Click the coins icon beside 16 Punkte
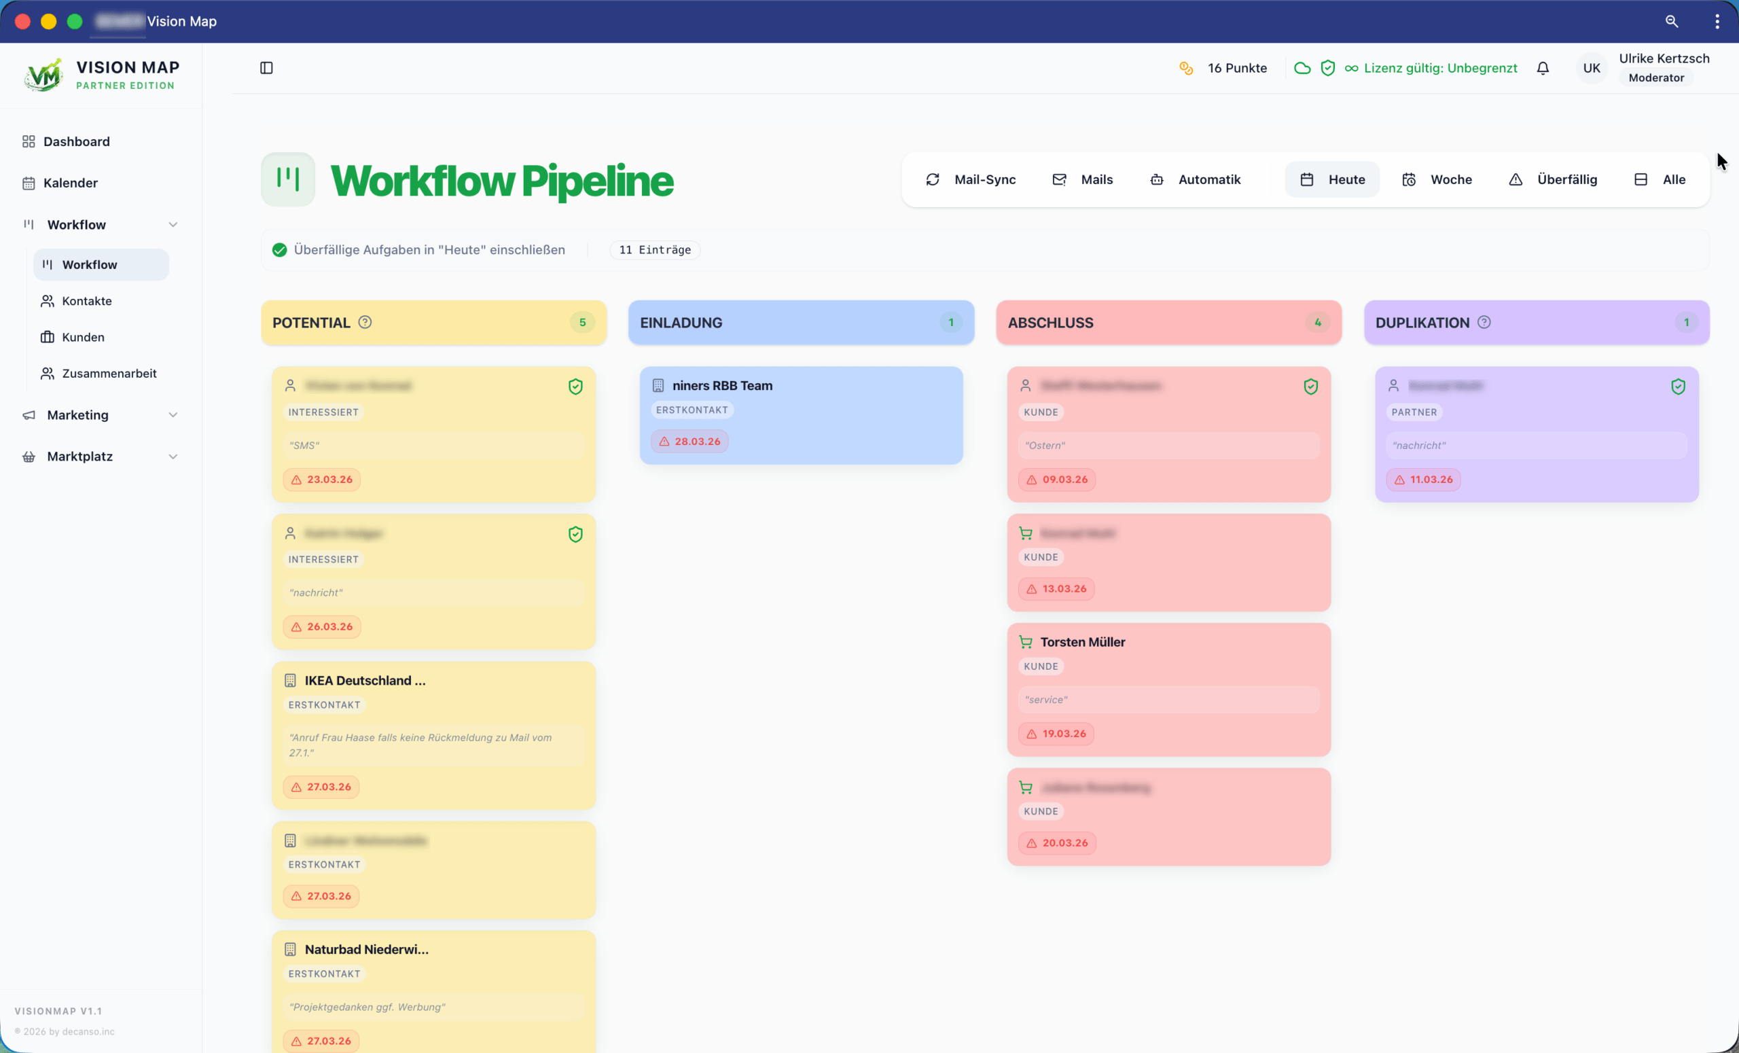 pos(1186,68)
